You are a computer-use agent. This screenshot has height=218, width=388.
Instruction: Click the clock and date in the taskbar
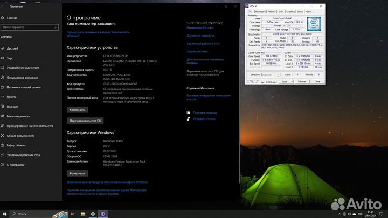click(x=370, y=214)
